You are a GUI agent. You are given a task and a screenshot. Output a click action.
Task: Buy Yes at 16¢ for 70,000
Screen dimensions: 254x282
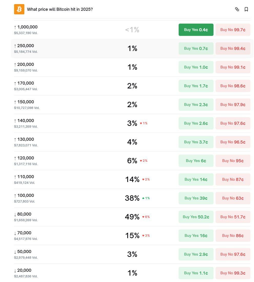click(x=196, y=236)
